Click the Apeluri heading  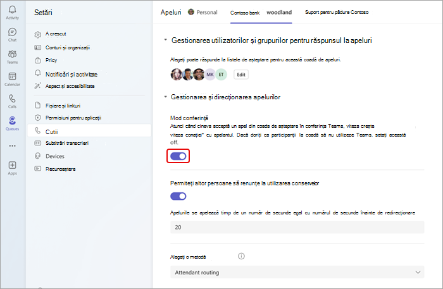pyautogui.click(x=171, y=12)
